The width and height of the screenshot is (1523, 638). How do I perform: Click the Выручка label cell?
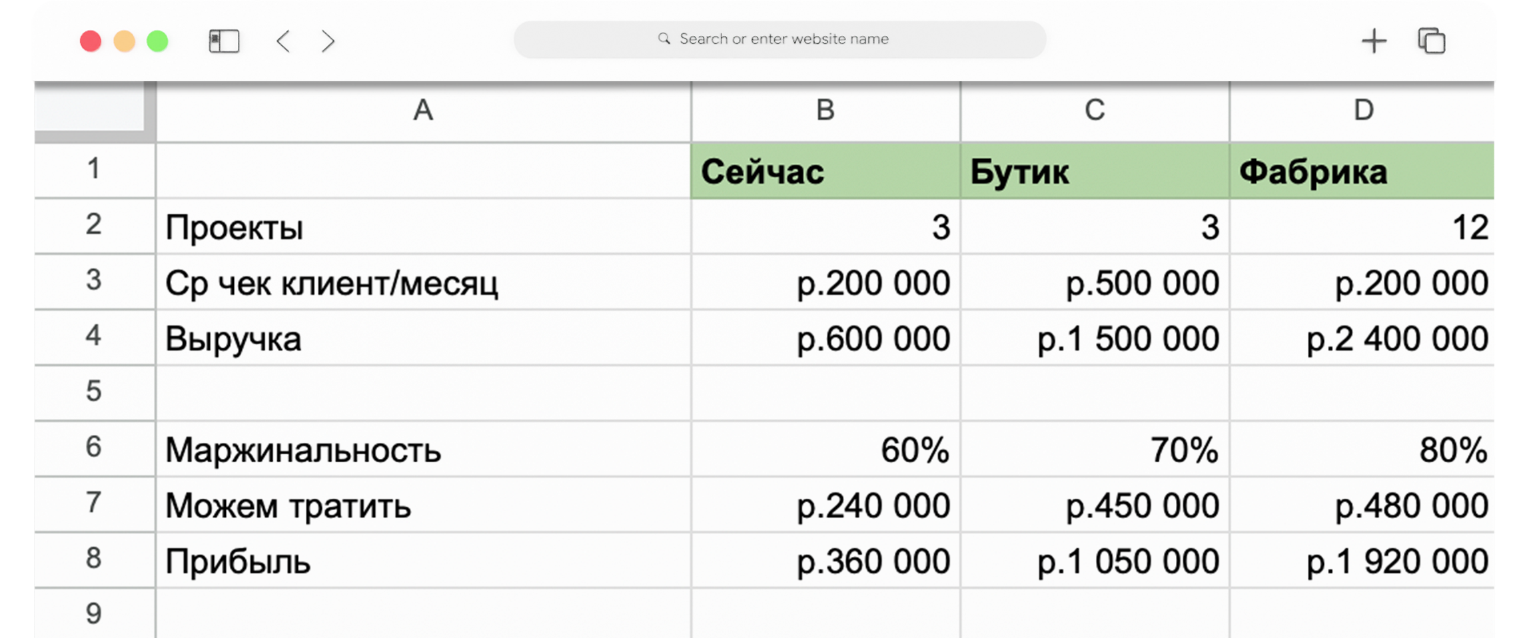[x=423, y=338]
